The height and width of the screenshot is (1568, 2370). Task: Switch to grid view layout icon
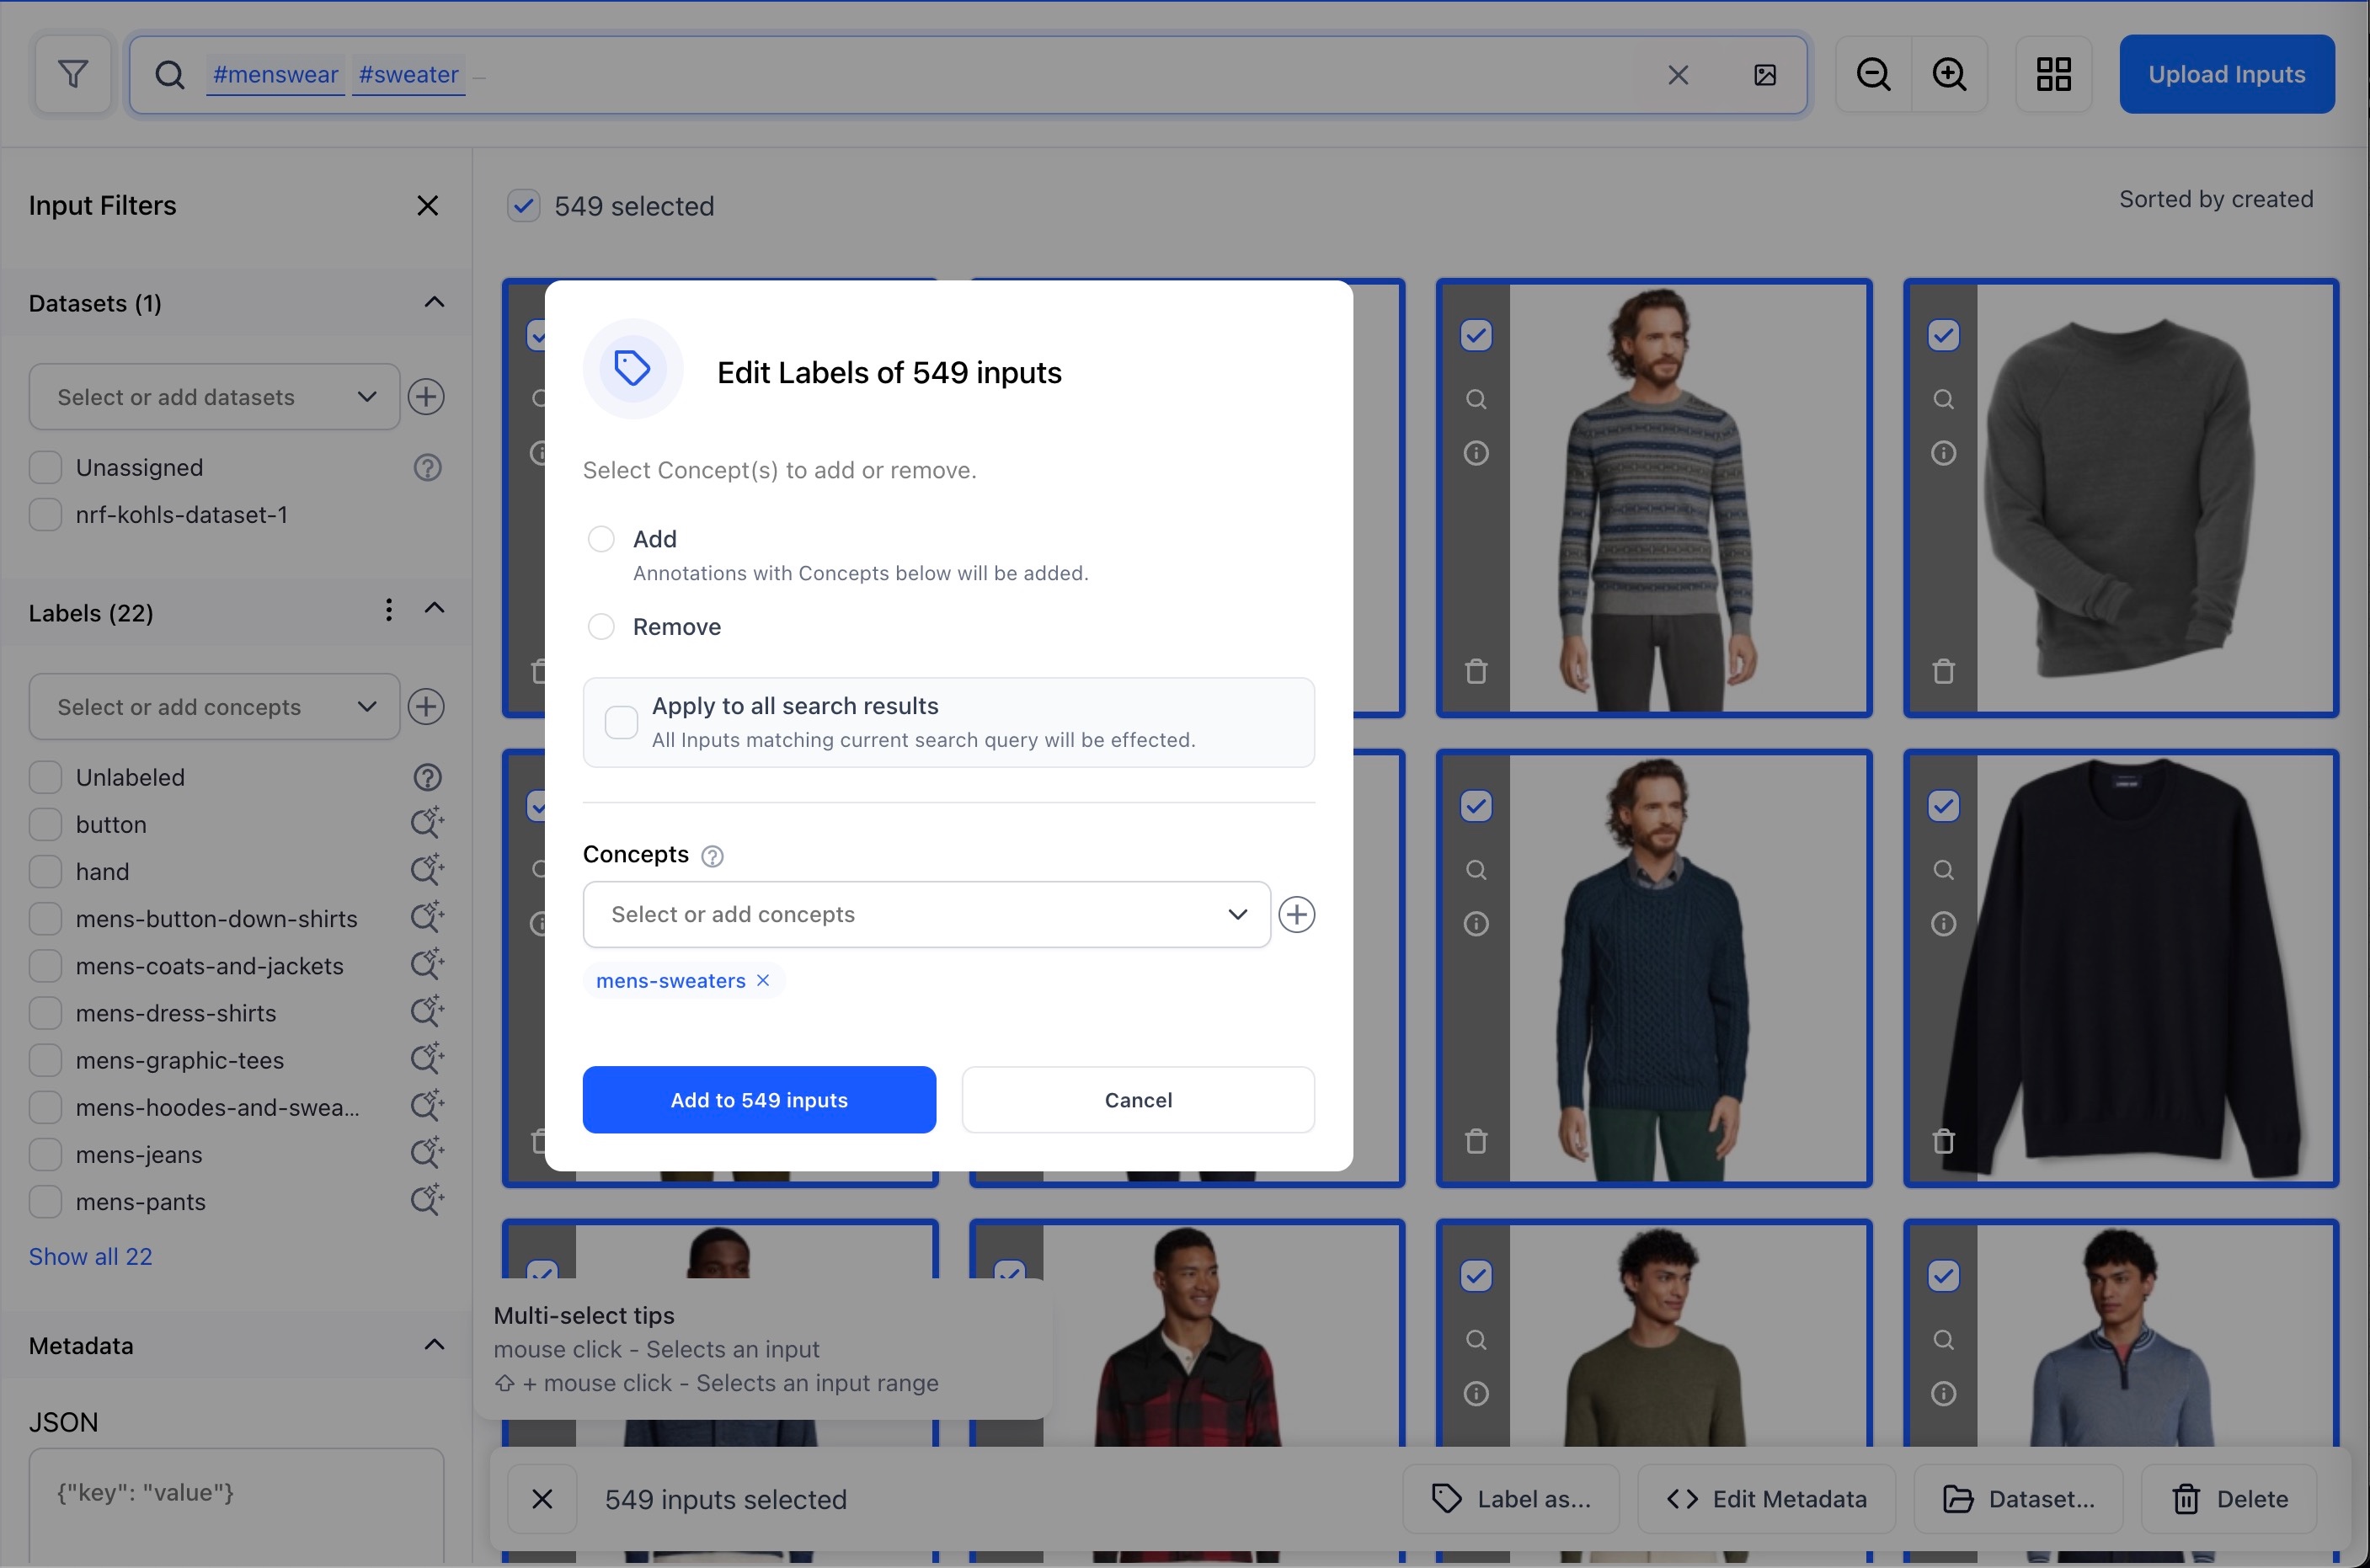[2053, 75]
